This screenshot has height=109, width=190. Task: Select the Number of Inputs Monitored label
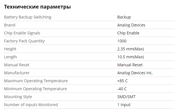click(31, 105)
